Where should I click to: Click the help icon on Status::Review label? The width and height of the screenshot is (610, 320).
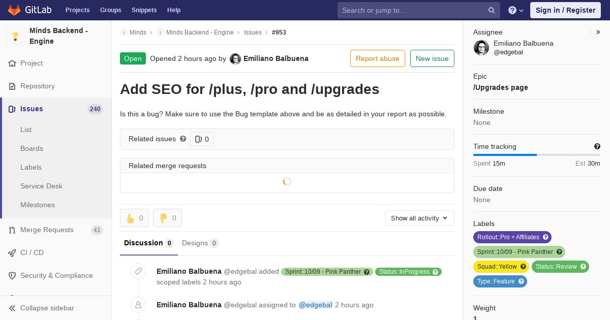pos(584,267)
